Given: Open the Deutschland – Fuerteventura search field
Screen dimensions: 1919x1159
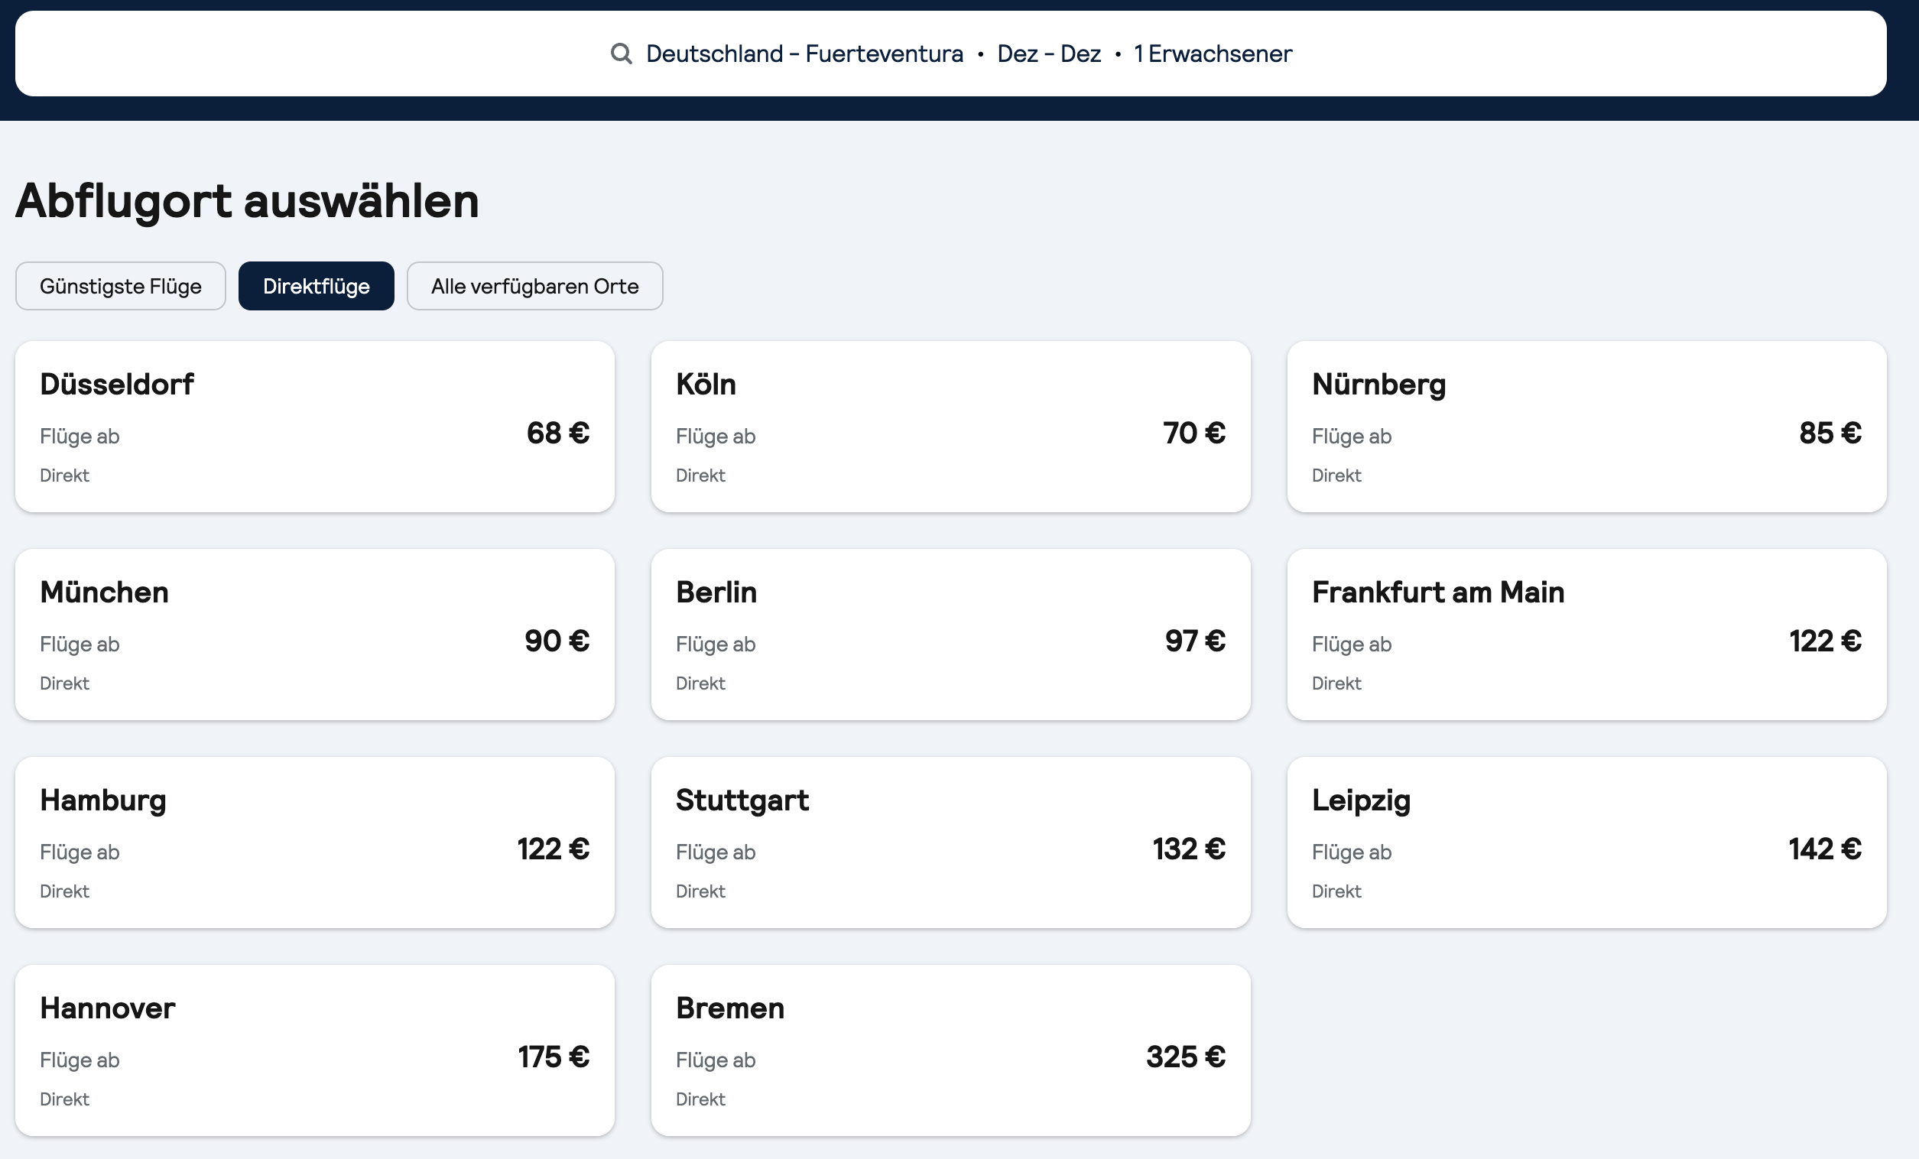Looking at the screenshot, I should click(804, 54).
